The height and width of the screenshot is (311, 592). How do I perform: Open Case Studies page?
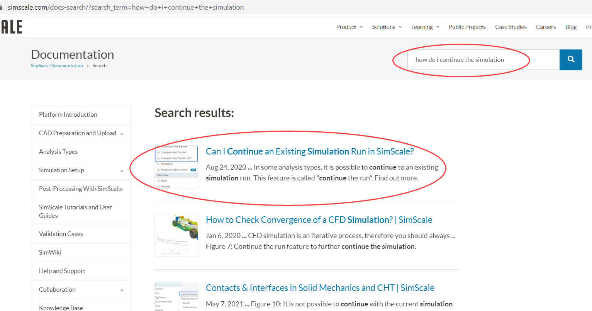pos(511,27)
